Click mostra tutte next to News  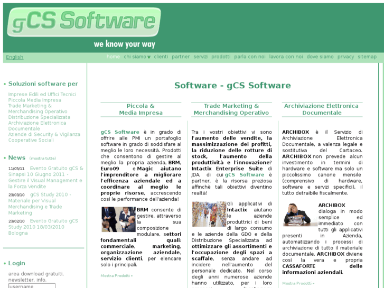pos(43,159)
